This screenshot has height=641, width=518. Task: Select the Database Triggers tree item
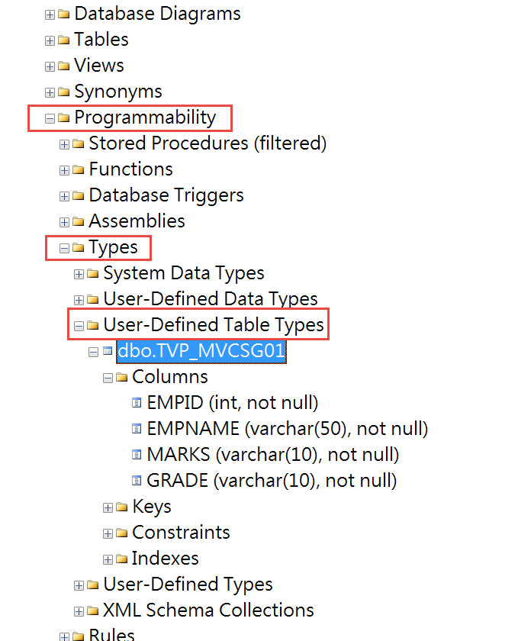166,195
